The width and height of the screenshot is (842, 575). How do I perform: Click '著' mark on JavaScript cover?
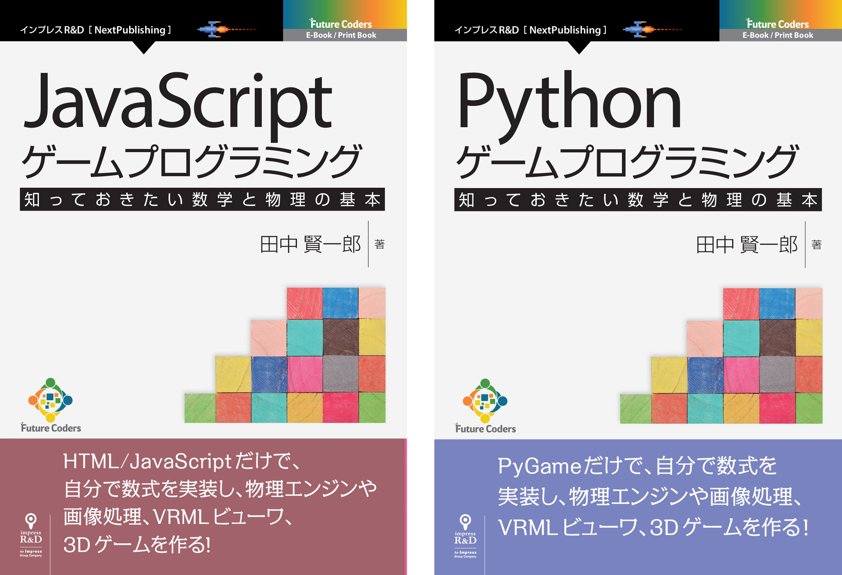pyautogui.click(x=379, y=244)
